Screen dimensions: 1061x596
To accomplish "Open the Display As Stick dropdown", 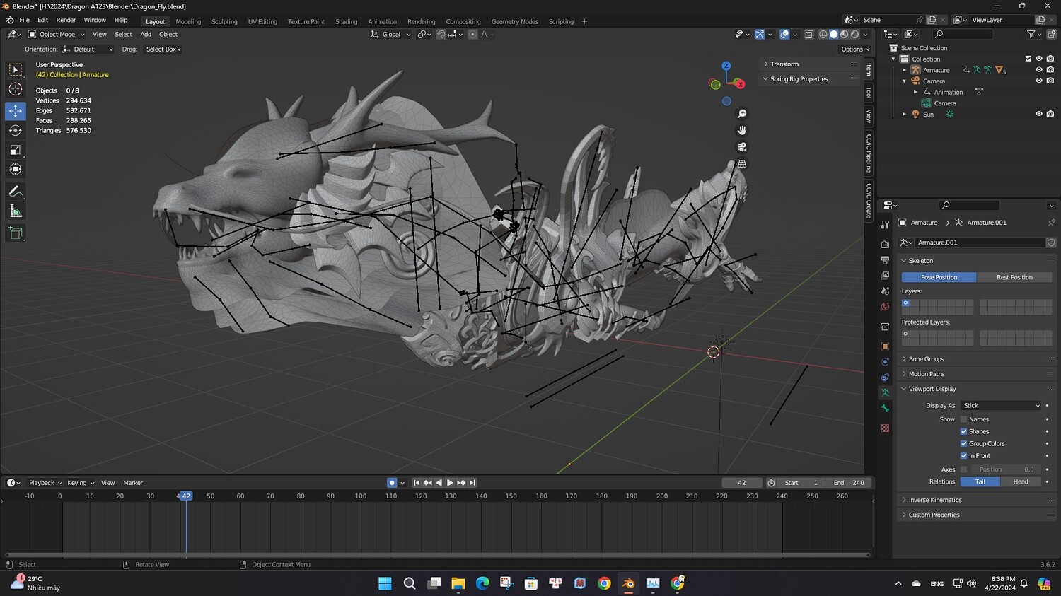I will [x=1001, y=405].
